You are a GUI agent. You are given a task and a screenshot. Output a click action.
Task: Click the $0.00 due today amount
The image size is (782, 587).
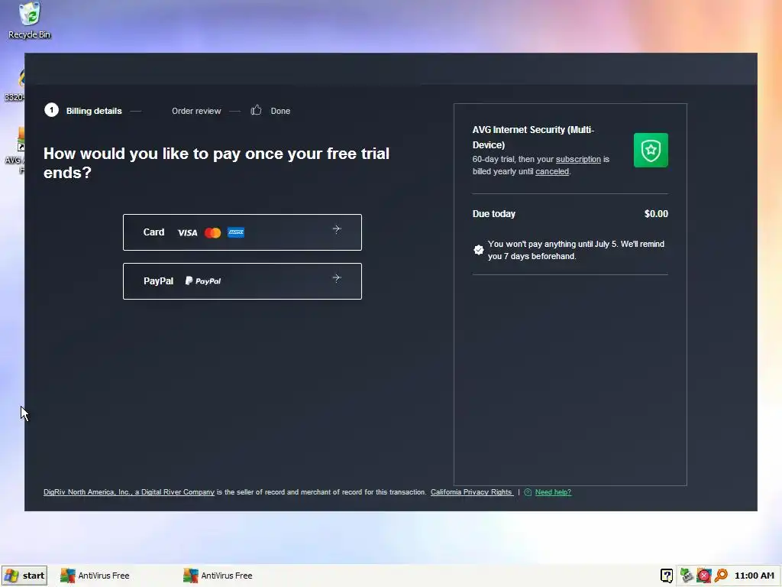pyautogui.click(x=656, y=214)
